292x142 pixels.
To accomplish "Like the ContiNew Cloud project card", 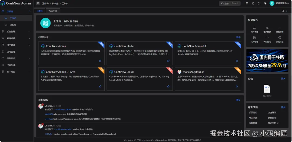I will (x=168, y=86).
